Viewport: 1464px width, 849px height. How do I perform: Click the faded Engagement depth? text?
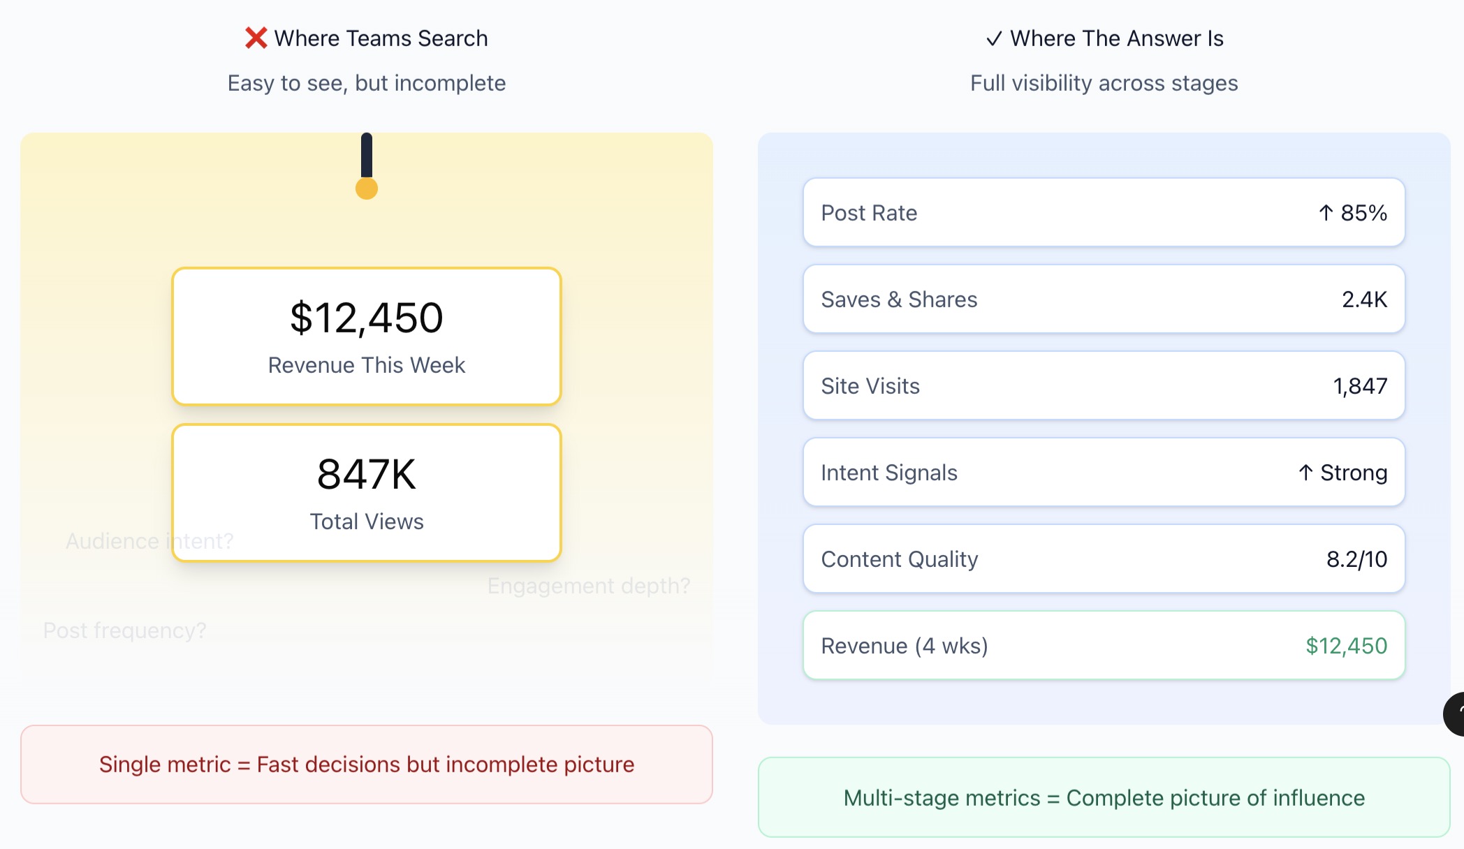point(588,586)
